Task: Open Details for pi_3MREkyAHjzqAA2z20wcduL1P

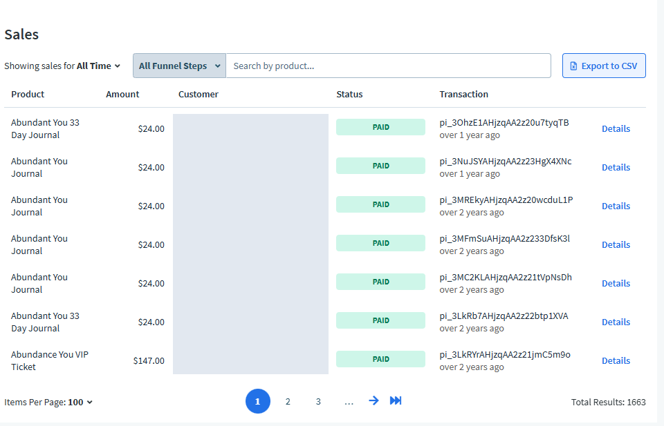Action: click(x=616, y=206)
